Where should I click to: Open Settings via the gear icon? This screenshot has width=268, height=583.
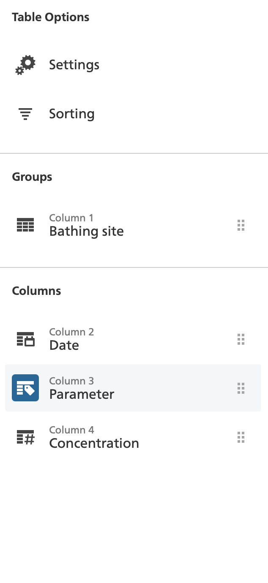point(25,65)
